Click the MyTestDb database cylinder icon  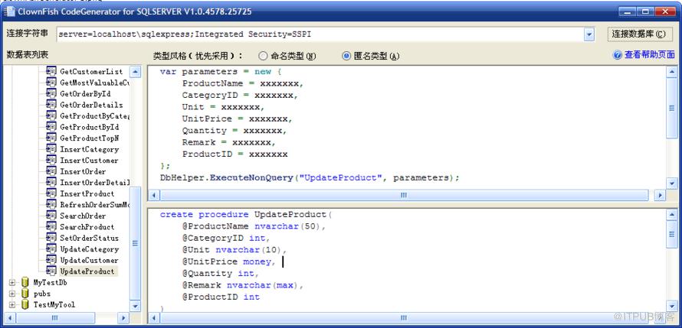pos(25,282)
